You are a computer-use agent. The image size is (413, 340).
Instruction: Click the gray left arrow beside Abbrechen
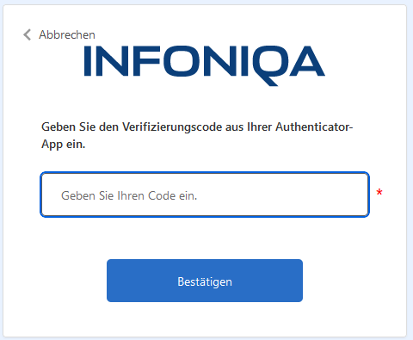click(x=28, y=34)
